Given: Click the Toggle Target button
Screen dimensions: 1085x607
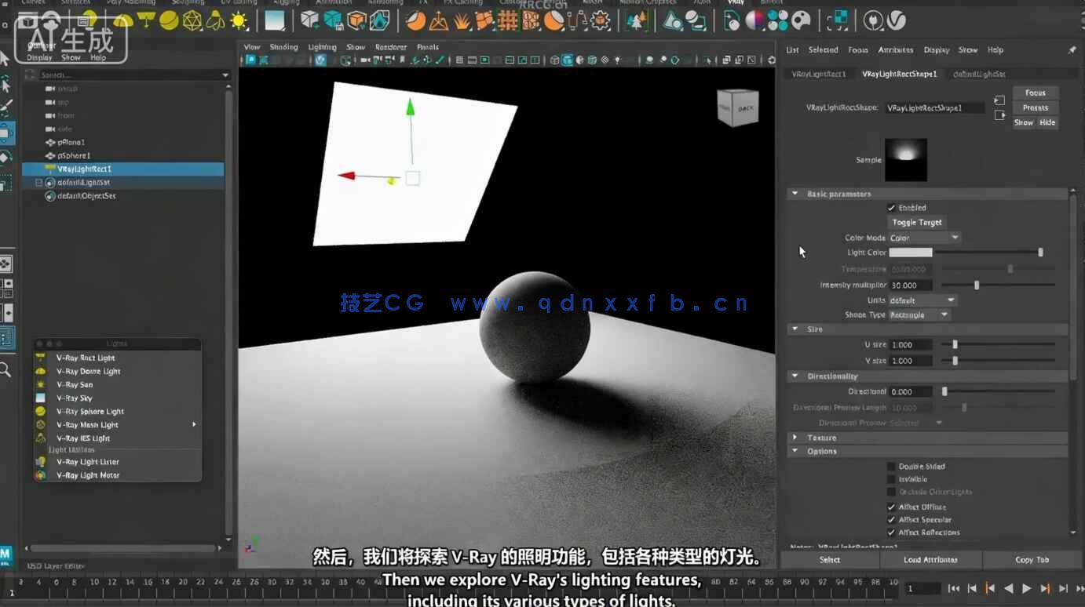Looking at the screenshot, I should [x=916, y=222].
